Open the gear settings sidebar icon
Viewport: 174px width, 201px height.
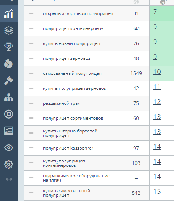click(x=9, y=164)
